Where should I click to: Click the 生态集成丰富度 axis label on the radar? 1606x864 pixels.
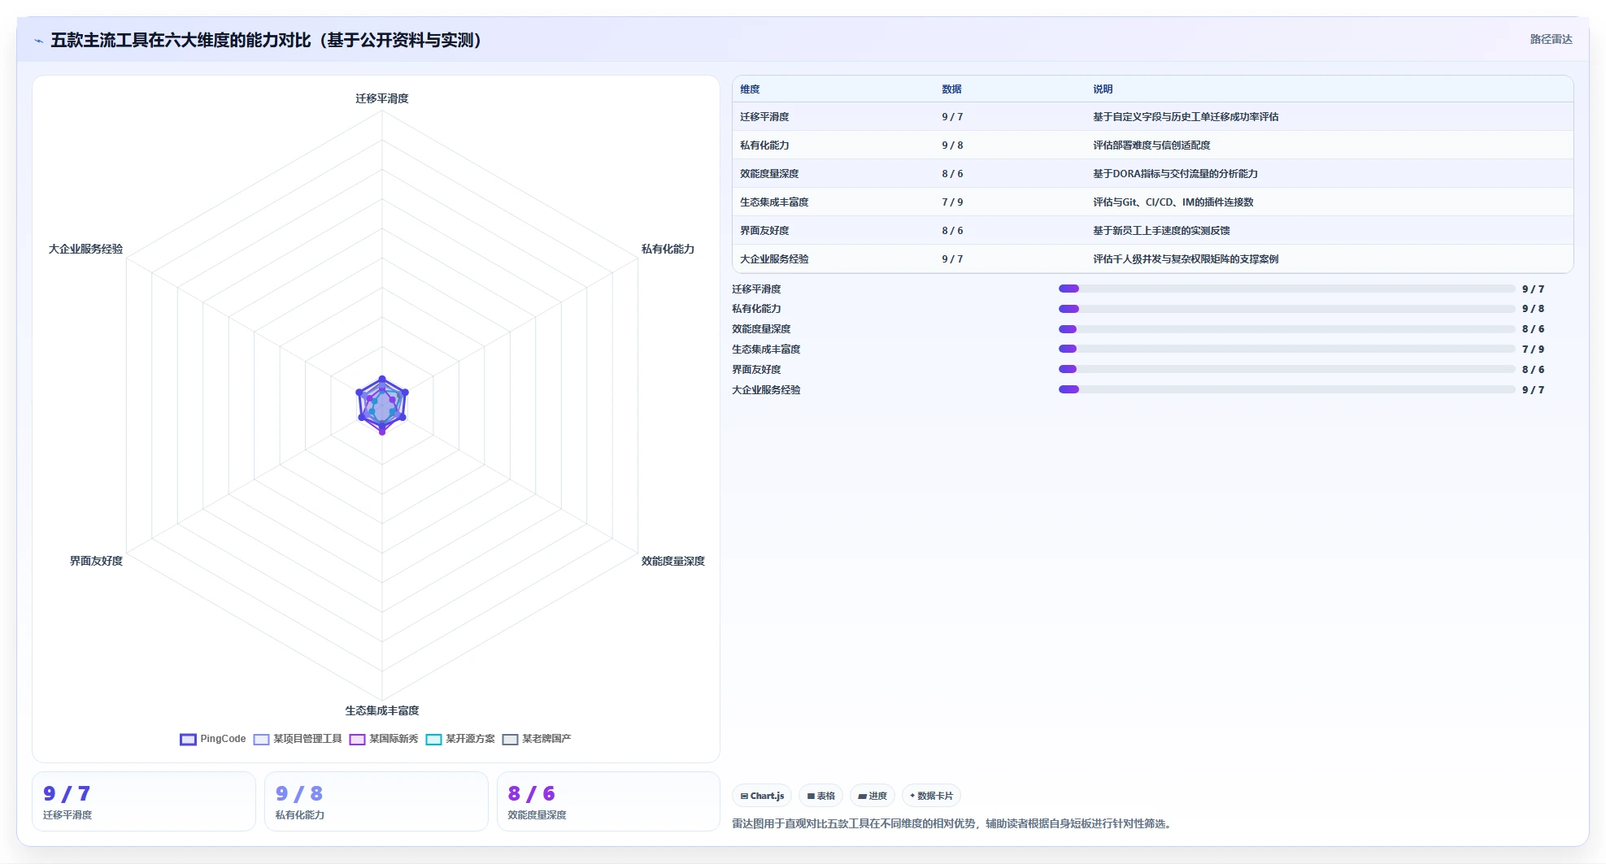click(382, 710)
